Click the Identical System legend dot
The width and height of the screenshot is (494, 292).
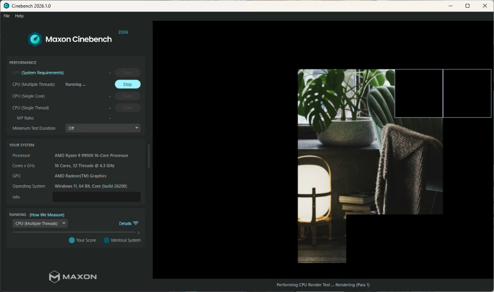click(107, 240)
